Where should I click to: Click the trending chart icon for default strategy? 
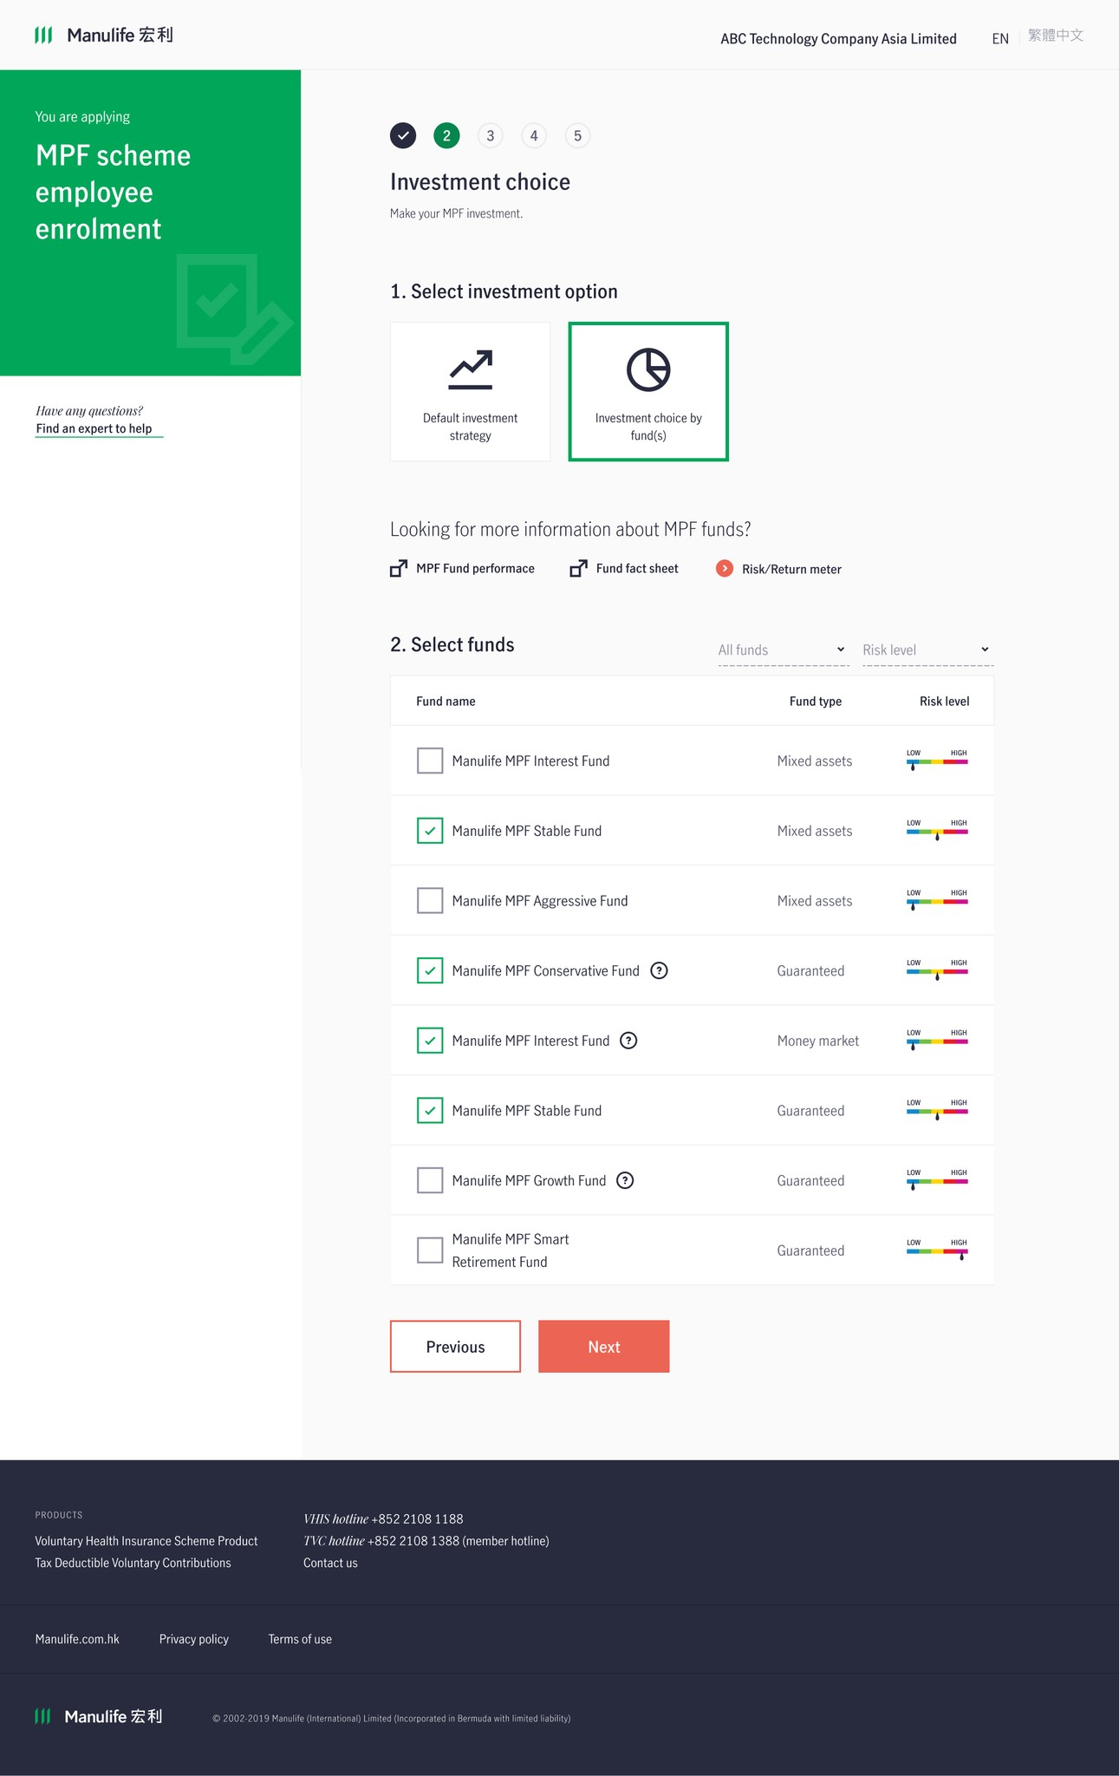coord(471,370)
